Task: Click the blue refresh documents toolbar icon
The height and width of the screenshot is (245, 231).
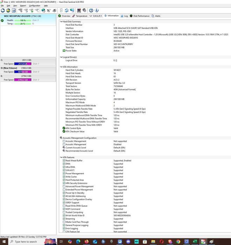Action: point(66,10)
